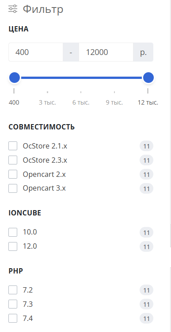Image resolution: width=171 pixels, height=332 pixels.
Task: Check the PHP 7.4 option
Action: [x=13, y=318]
